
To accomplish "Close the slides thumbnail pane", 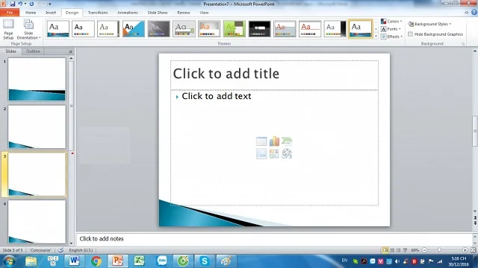I will (70, 51).
